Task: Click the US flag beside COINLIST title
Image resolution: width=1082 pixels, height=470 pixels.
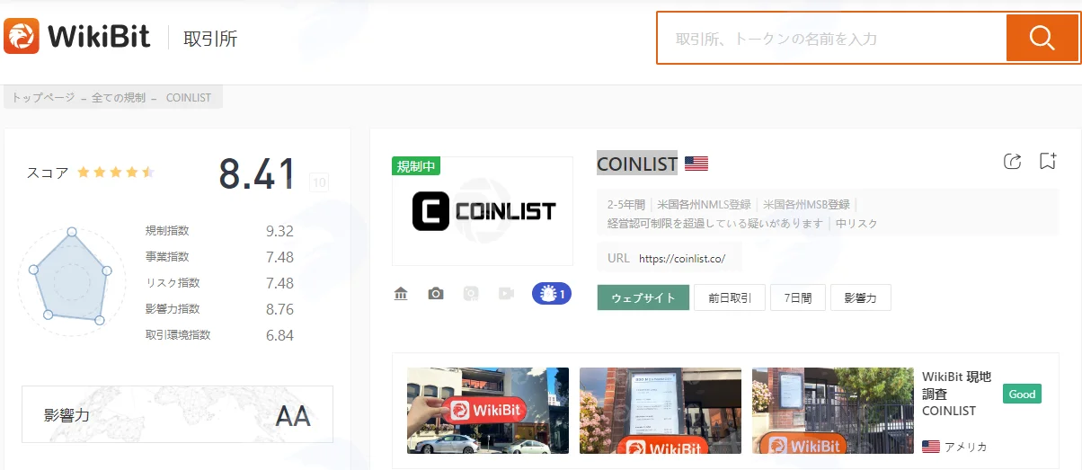Action: pyautogui.click(x=696, y=164)
